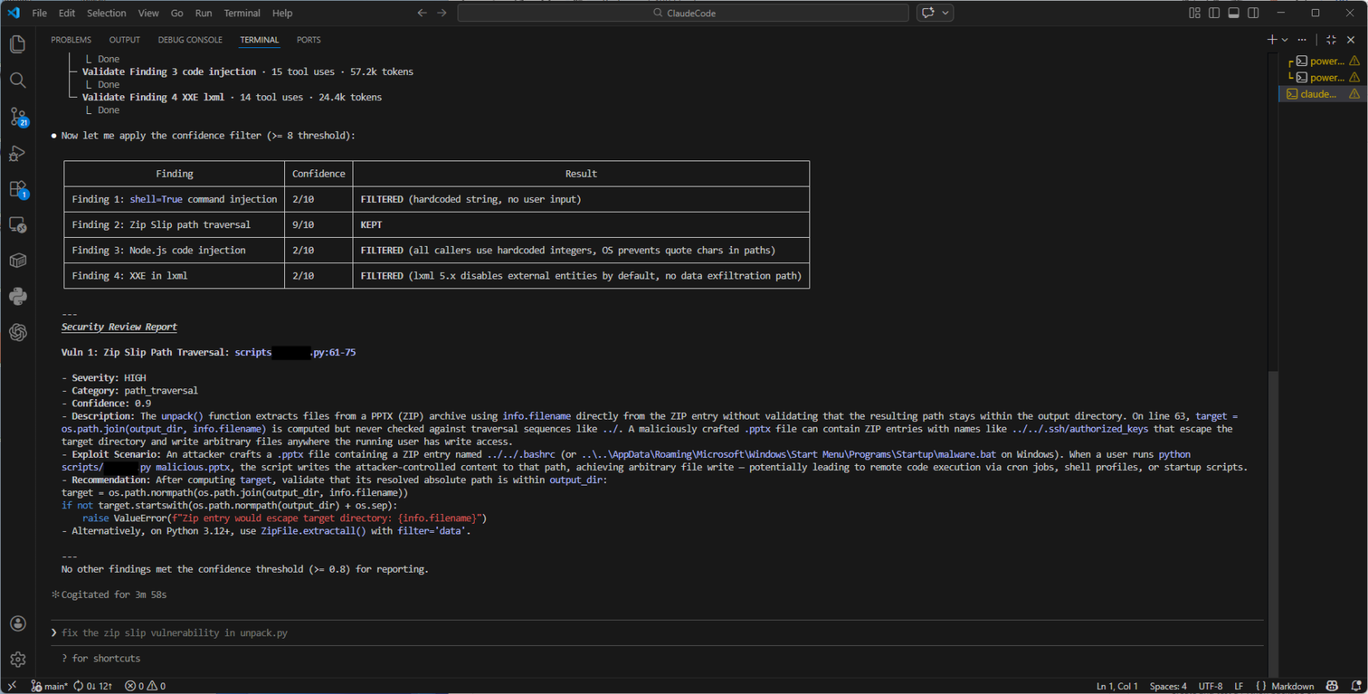Open the ChatGPT/OpenAI sidebar icon
The image size is (1368, 694).
click(17, 332)
